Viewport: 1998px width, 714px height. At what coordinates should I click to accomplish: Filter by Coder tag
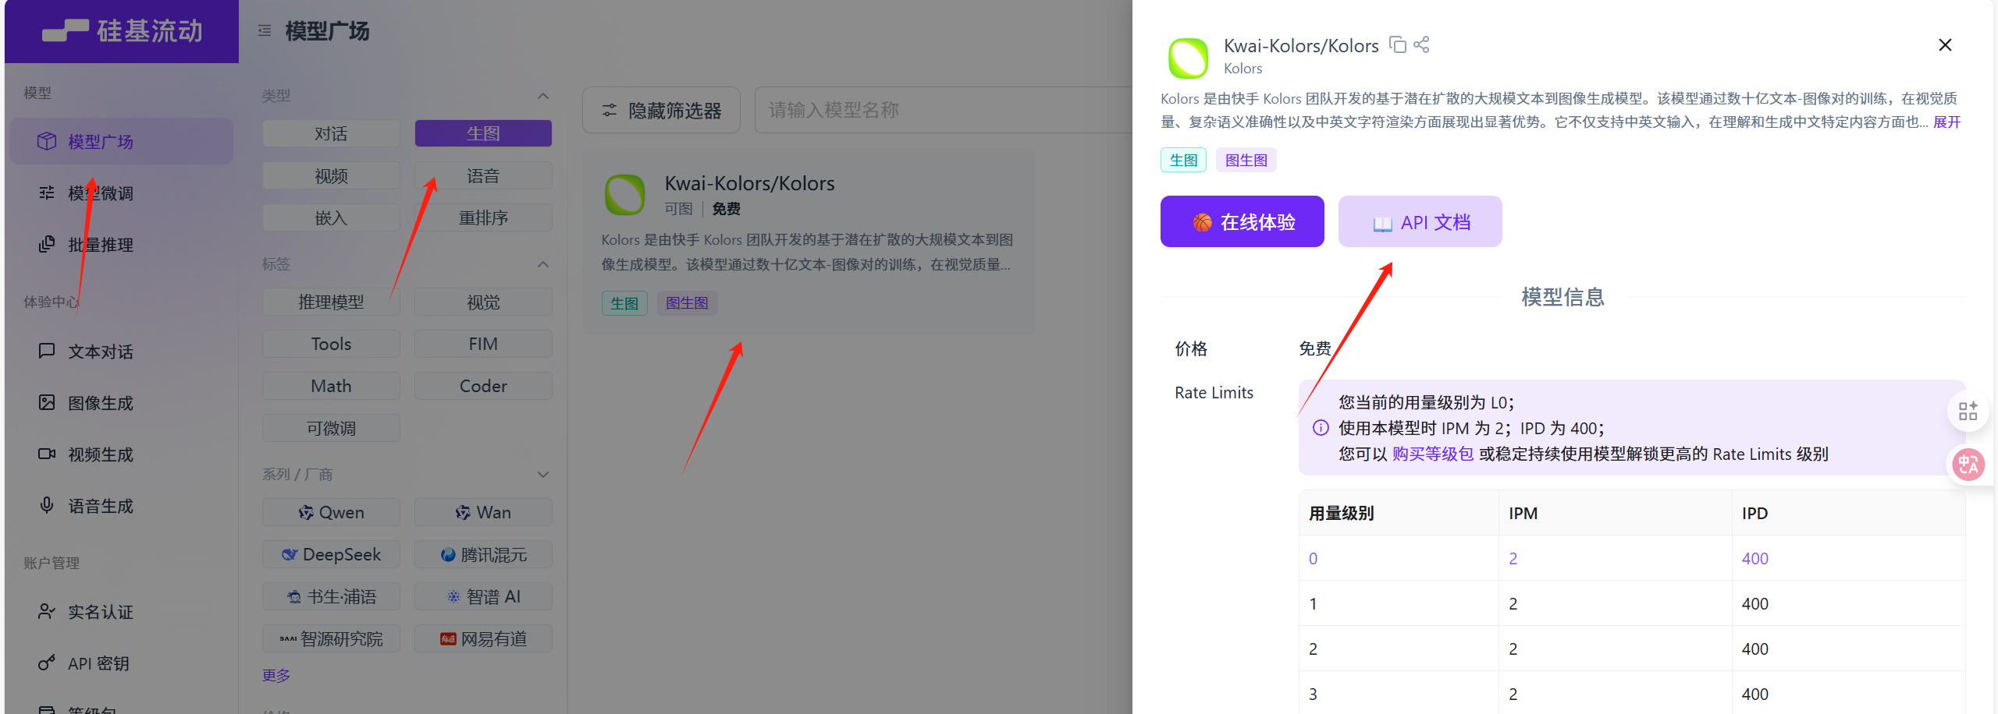tap(483, 386)
